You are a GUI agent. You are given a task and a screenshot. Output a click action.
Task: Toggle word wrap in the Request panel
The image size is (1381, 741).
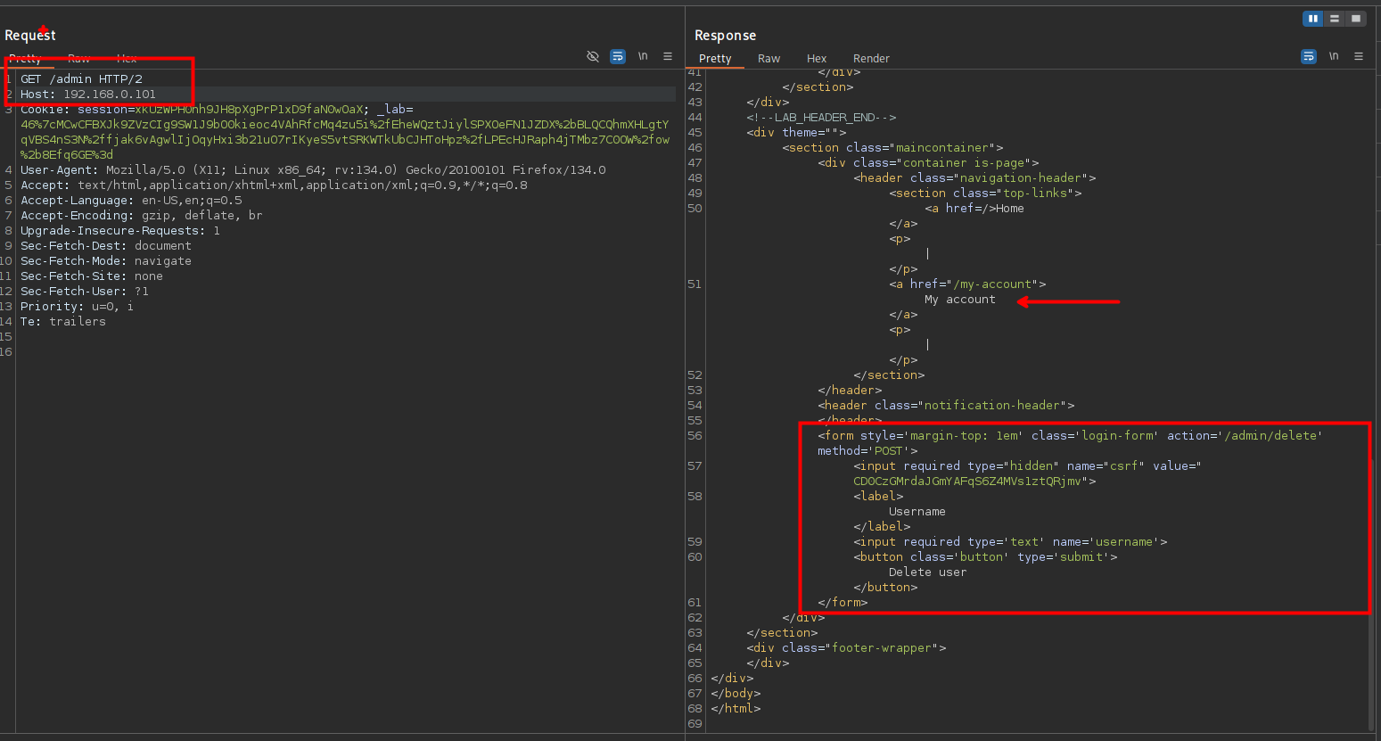tap(618, 56)
